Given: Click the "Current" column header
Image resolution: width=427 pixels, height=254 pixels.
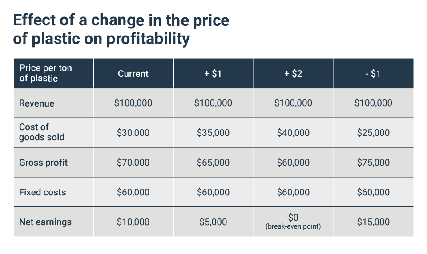Looking at the screenshot, I should 133,74.
